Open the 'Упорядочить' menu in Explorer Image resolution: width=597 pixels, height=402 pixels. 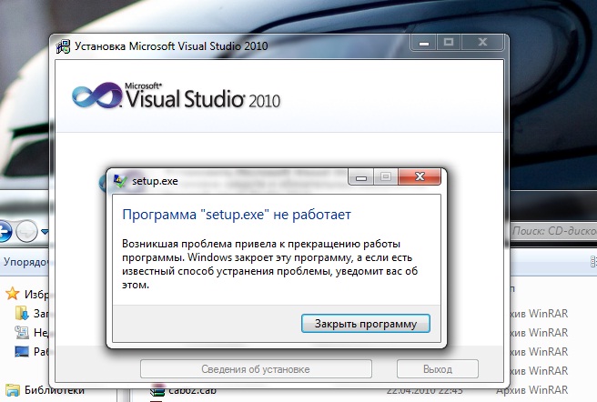tap(25, 262)
